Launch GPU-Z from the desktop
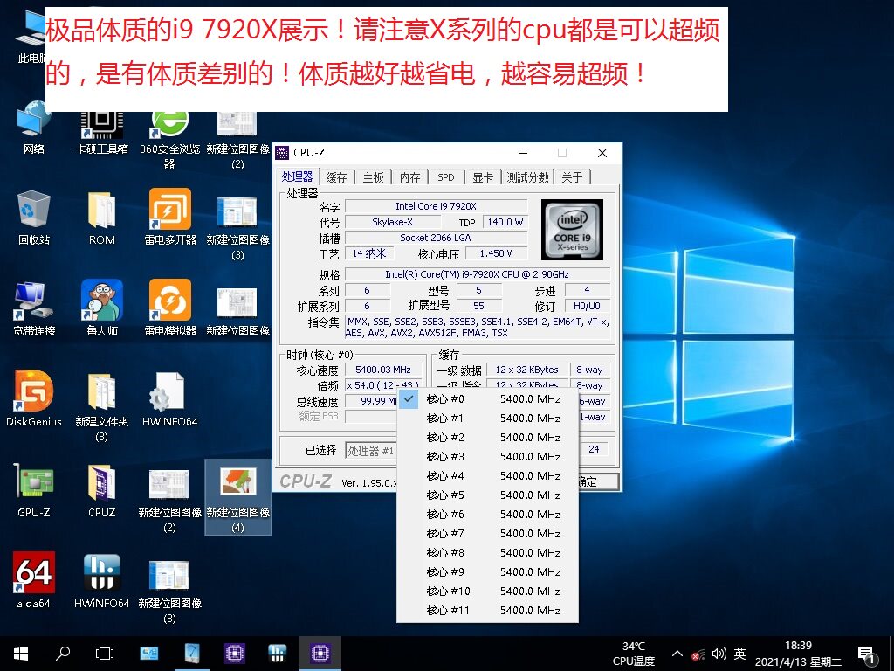Image resolution: width=894 pixels, height=671 pixels. 34,490
